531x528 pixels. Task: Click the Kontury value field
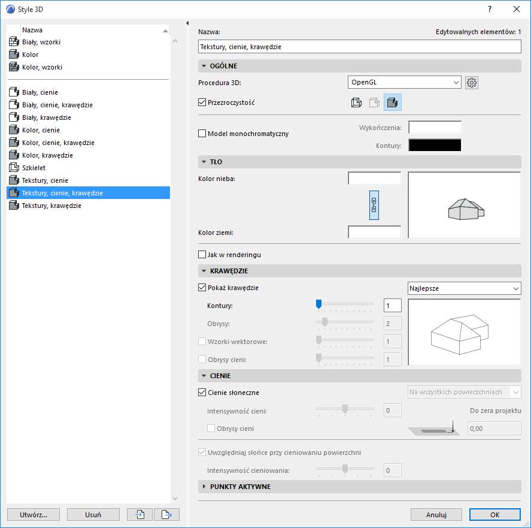coord(393,305)
